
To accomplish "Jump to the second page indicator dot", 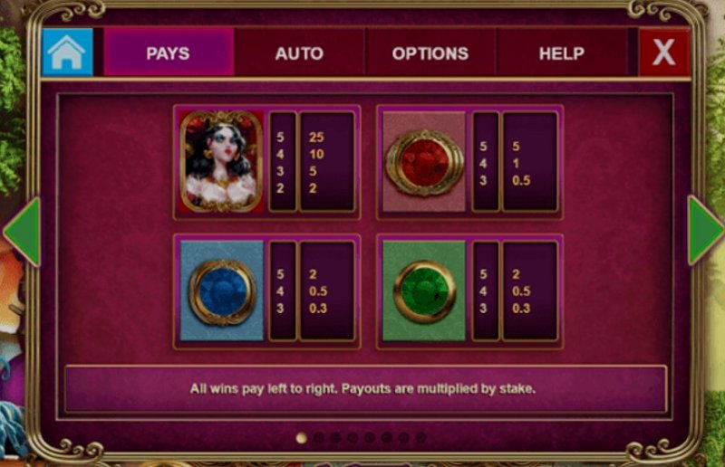I will (x=319, y=438).
